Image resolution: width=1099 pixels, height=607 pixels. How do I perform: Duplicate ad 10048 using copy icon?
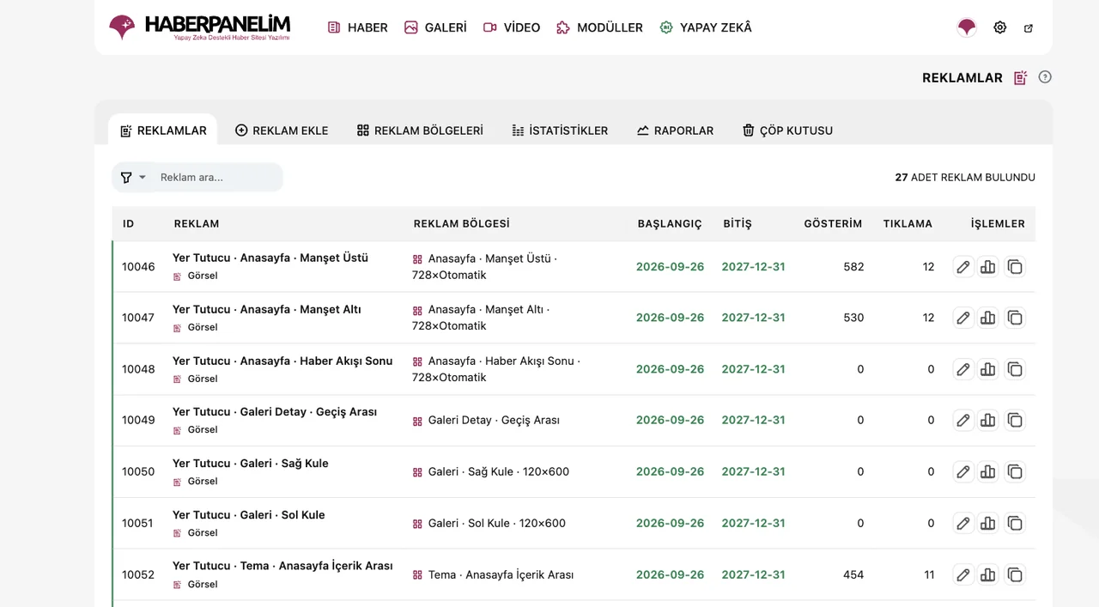pos(1015,369)
